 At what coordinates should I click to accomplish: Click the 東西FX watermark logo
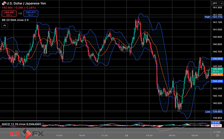(x=27, y=133)
